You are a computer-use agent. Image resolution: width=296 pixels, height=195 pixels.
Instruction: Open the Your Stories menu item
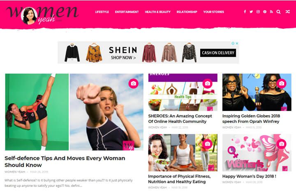(213, 12)
